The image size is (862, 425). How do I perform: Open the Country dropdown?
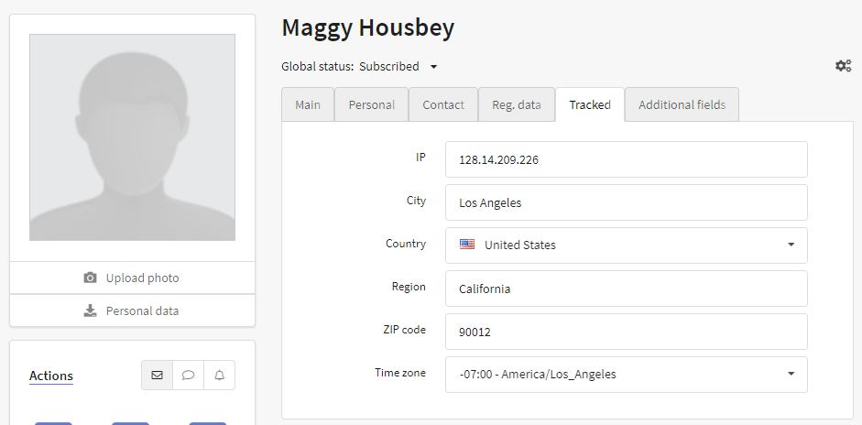coord(627,245)
